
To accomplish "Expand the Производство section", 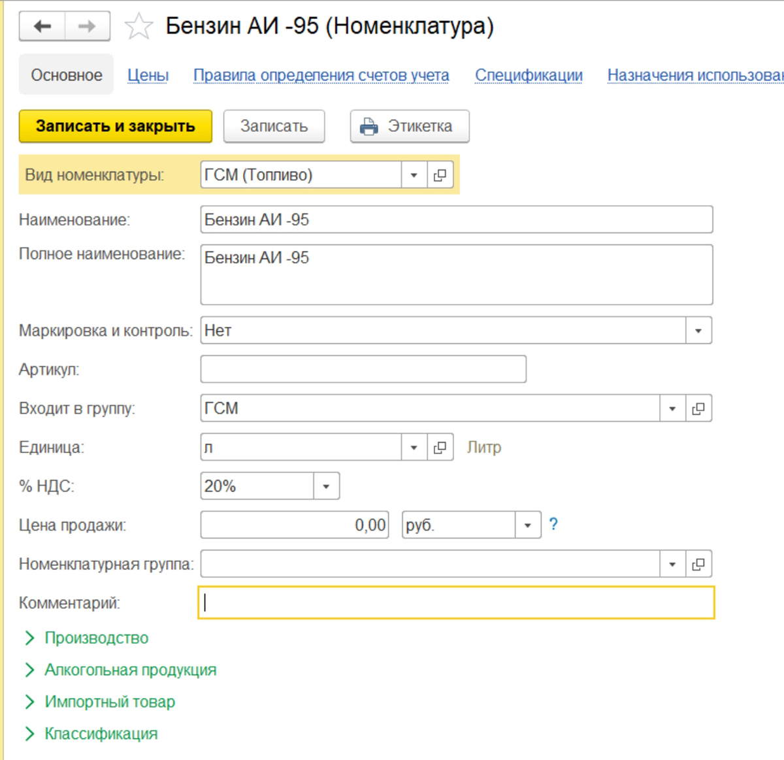I will 96,638.
